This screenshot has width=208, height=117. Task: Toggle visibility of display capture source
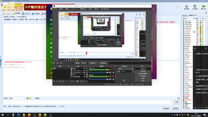(x=84, y=77)
